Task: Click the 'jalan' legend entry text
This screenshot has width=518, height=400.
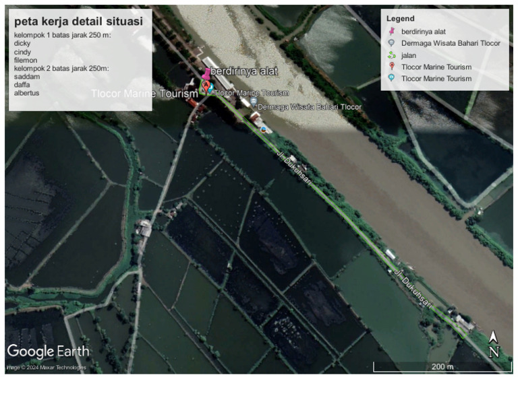Action: [409, 55]
